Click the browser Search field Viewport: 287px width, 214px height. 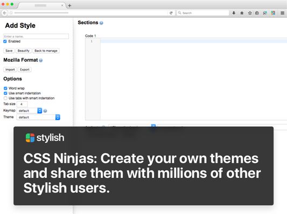[x=203, y=13]
